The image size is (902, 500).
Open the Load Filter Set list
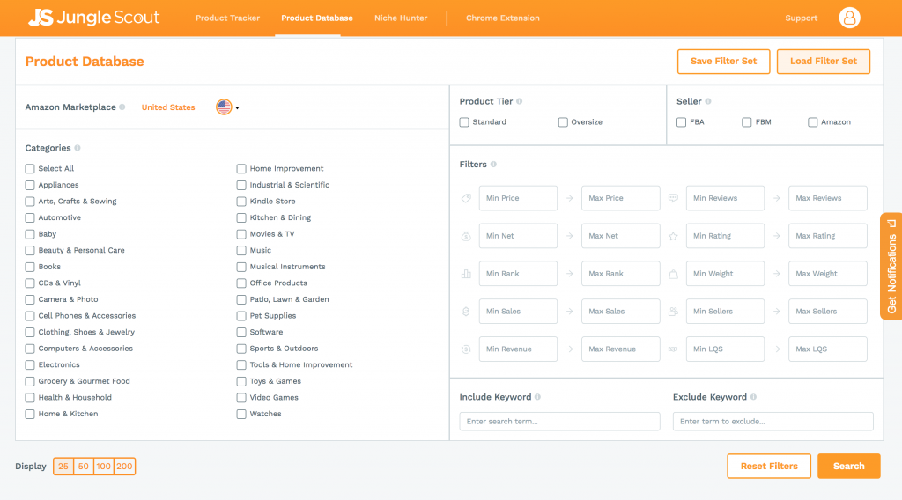[x=823, y=62]
